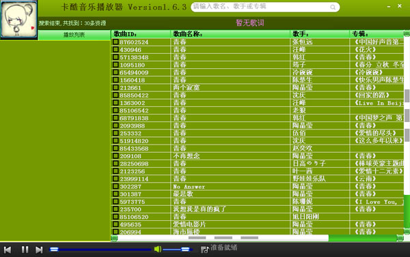Check the box for song 430946
The image size is (410, 257).
click(115, 49)
